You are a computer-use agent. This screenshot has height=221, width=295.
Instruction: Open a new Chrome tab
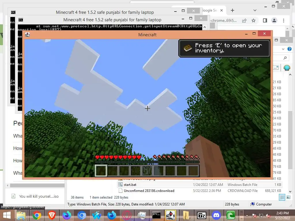[232, 10]
